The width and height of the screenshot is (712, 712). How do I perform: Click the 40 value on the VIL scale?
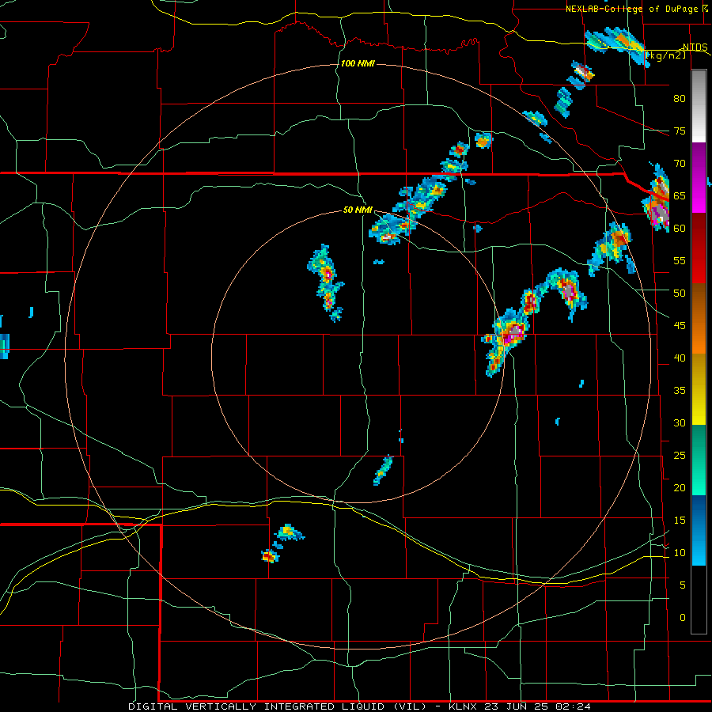[x=680, y=358]
